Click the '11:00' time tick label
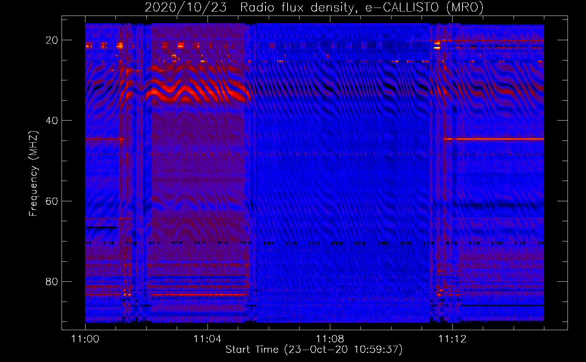The image size is (586, 362). 85,339
